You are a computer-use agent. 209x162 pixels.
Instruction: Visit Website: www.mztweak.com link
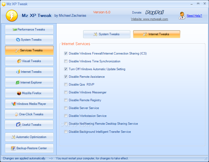[x=149, y=19]
